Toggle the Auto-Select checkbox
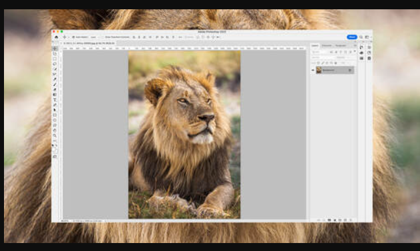The image size is (420, 251). coord(73,37)
